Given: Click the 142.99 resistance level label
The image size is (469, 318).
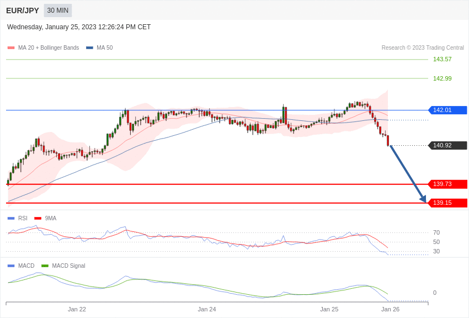Looking at the screenshot, I should tap(442, 78).
